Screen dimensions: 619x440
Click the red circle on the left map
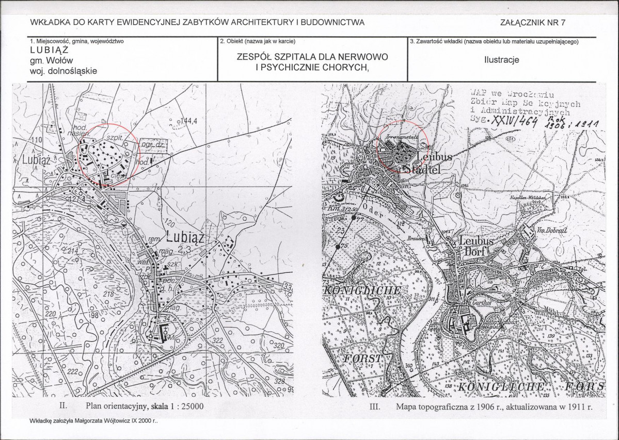pyautogui.click(x=107, y=155)
